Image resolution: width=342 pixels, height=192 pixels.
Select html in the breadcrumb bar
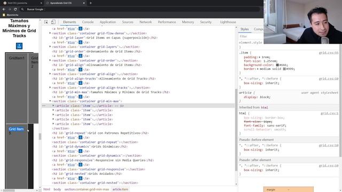click(x=46, y=189)
